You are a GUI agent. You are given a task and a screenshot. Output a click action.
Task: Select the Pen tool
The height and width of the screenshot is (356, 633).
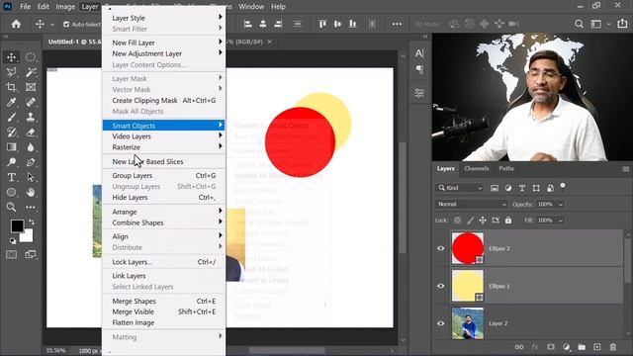[x=31, y=162]
